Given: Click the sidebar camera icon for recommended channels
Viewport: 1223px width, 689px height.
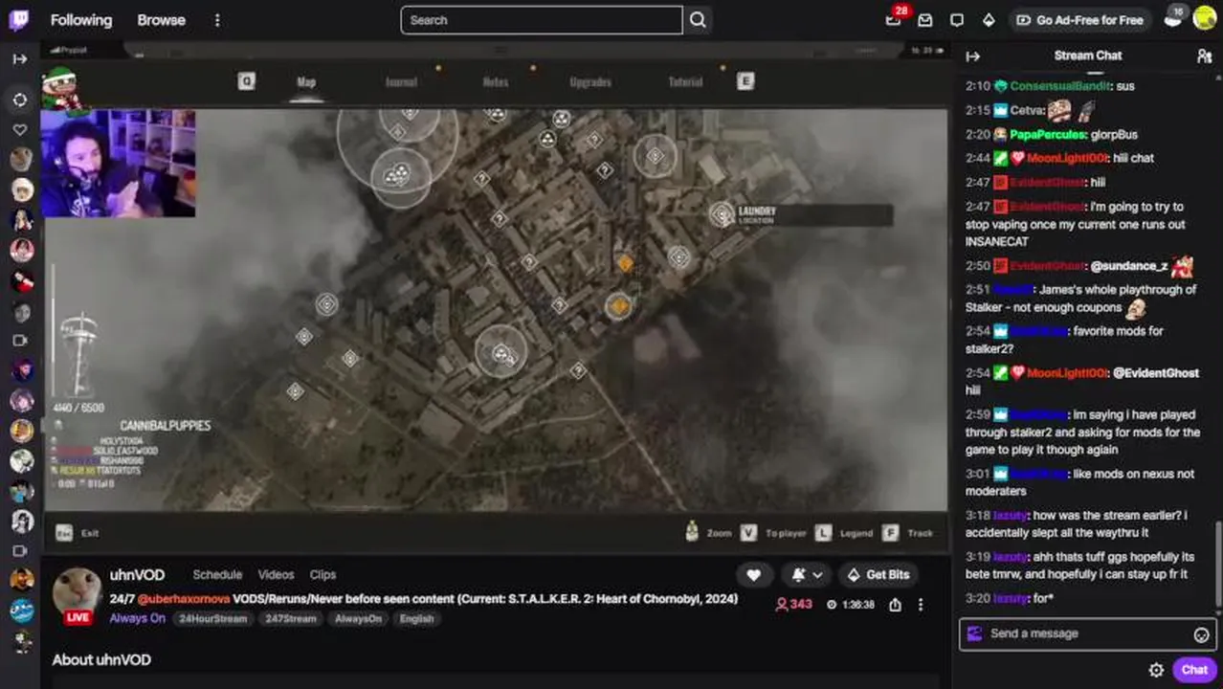Looking at the screenshot, I should click(x=20, y=340).
